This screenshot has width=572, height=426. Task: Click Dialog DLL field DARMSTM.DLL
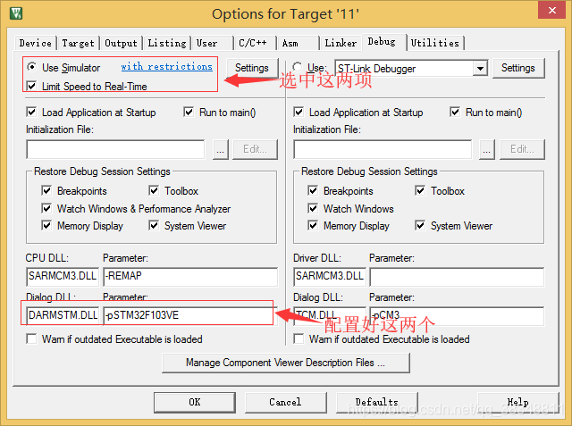click(63, 315)
